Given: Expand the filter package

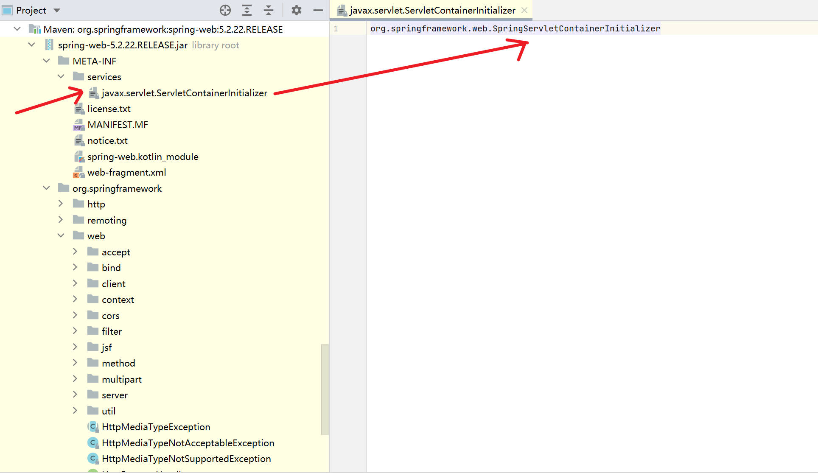Looking at the screenshot, I should coord(76,331).
